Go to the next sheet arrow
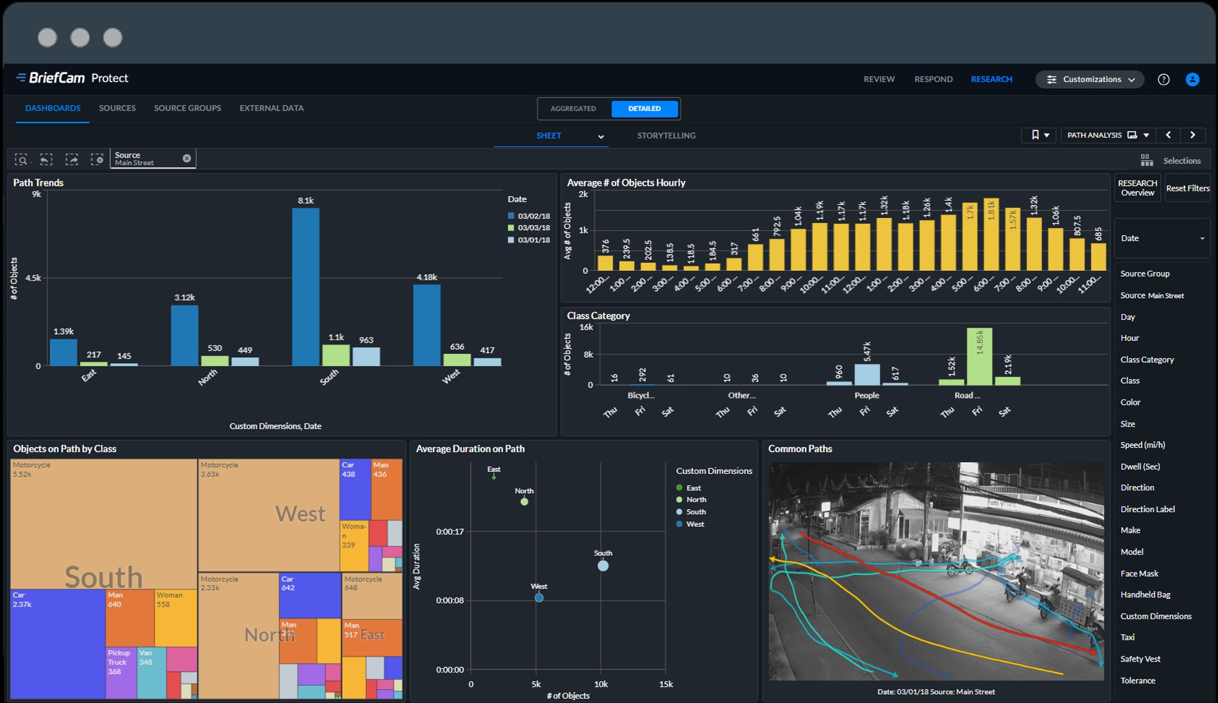The width and height of the screenshot is (1218, 703). [1193, 135]
